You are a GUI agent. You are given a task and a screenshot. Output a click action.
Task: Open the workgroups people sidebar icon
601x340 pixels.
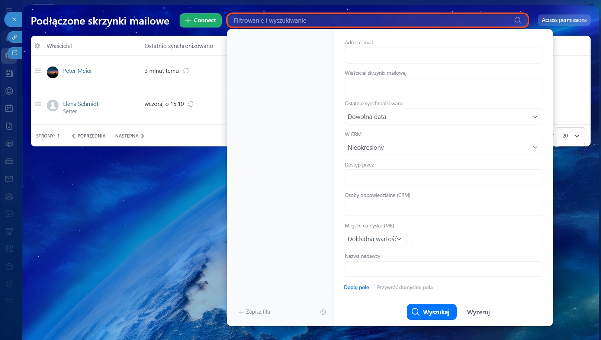click(x=9, y=196)
